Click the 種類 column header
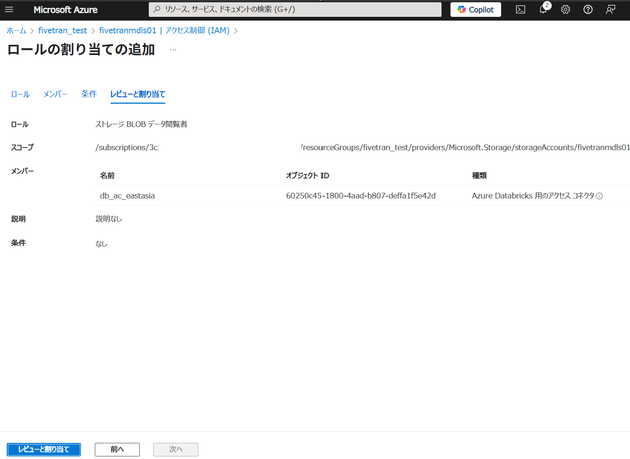This screenshot has height=459, width=630. (x=479, y=176)
